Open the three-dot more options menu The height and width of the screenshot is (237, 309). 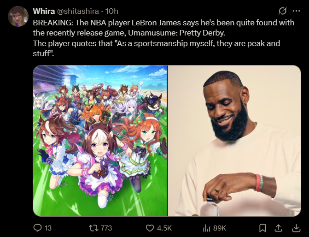pos(296,11)
